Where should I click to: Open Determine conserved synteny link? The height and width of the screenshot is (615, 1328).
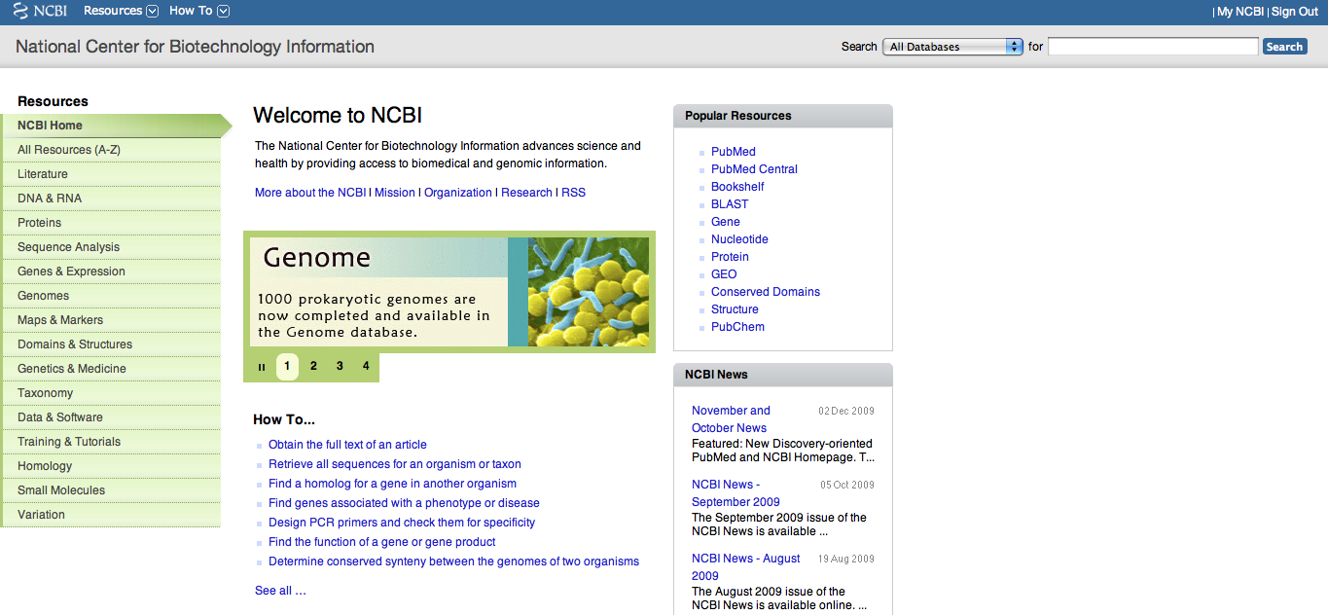click(454, 561)
